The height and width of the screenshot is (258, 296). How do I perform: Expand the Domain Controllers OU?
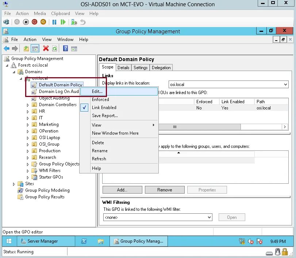pyautogui.click(x=28, y=105)
